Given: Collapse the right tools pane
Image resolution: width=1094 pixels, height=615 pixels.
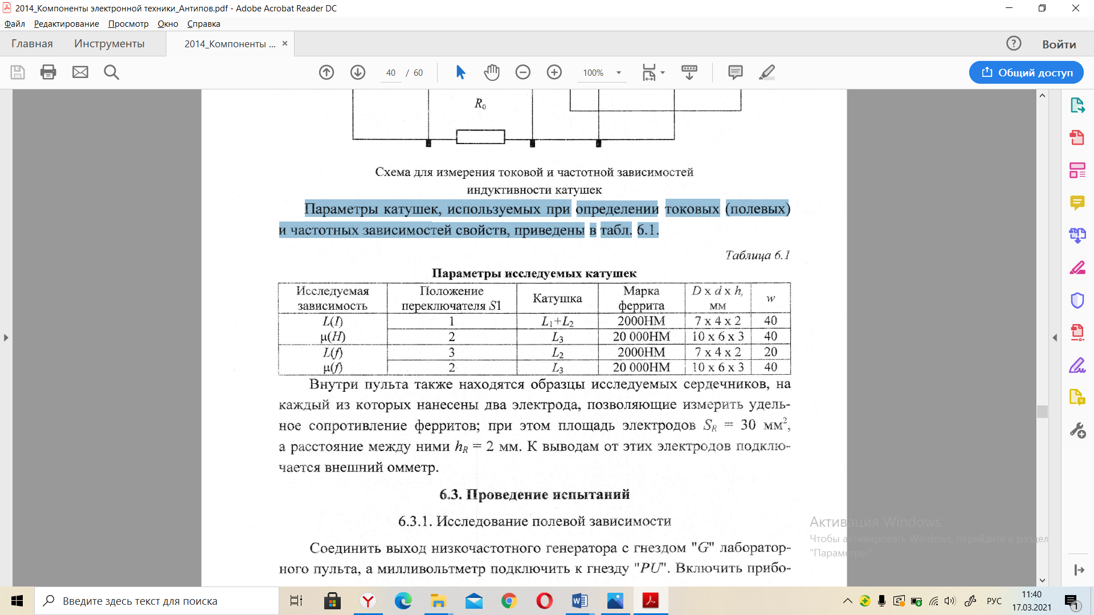Looking at the screenshot, I should pyautogui.click(x=1055, y=338).
